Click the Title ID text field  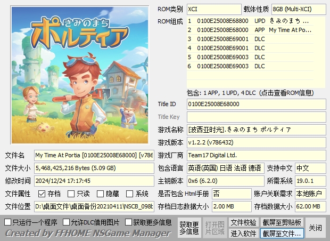[x=256, y=104]
